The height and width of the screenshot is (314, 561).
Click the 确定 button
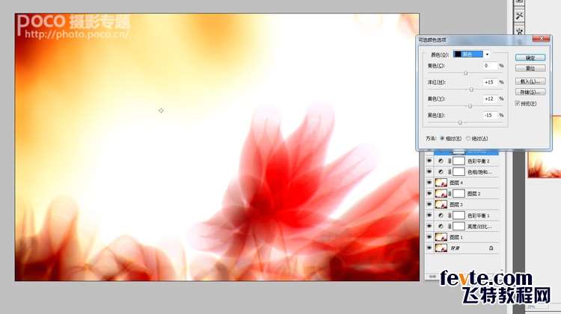click(x=530, y=58)
